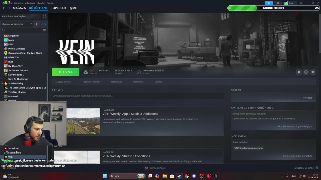Select REMATCH in the library list
The width and height of the screenshot is (321, 180).
(13, 57)
